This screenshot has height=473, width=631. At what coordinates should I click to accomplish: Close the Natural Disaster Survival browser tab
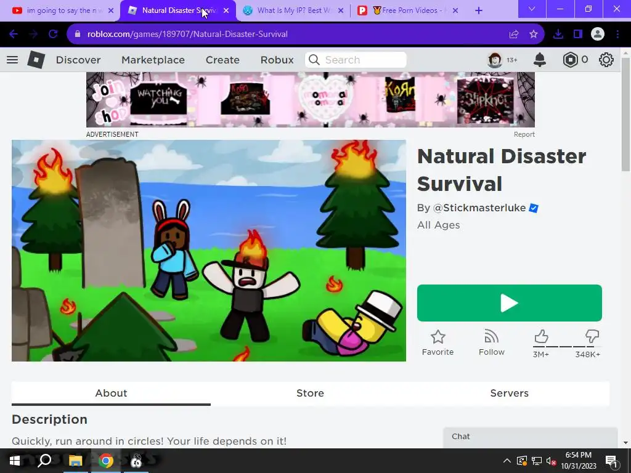pos(226,11)
